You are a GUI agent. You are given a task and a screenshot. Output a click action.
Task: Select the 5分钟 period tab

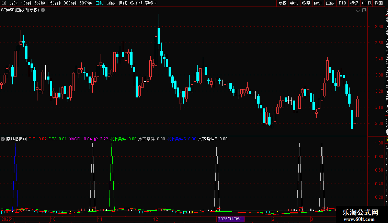coord(39,3)
